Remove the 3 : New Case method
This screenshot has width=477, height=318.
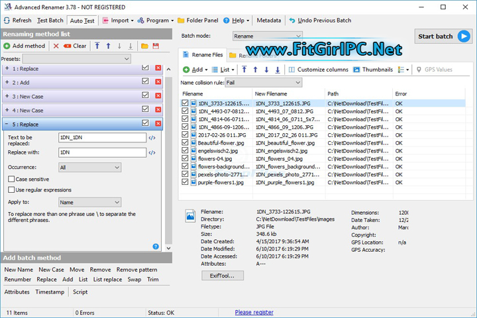tap(158, 96)
